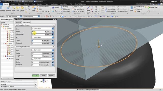Toggle the J005 joint checkbox
Screen dimensions: 163x91
[x=8, y=54]
